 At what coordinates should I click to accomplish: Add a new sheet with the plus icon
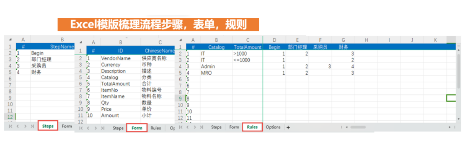(x=288, y=127)
